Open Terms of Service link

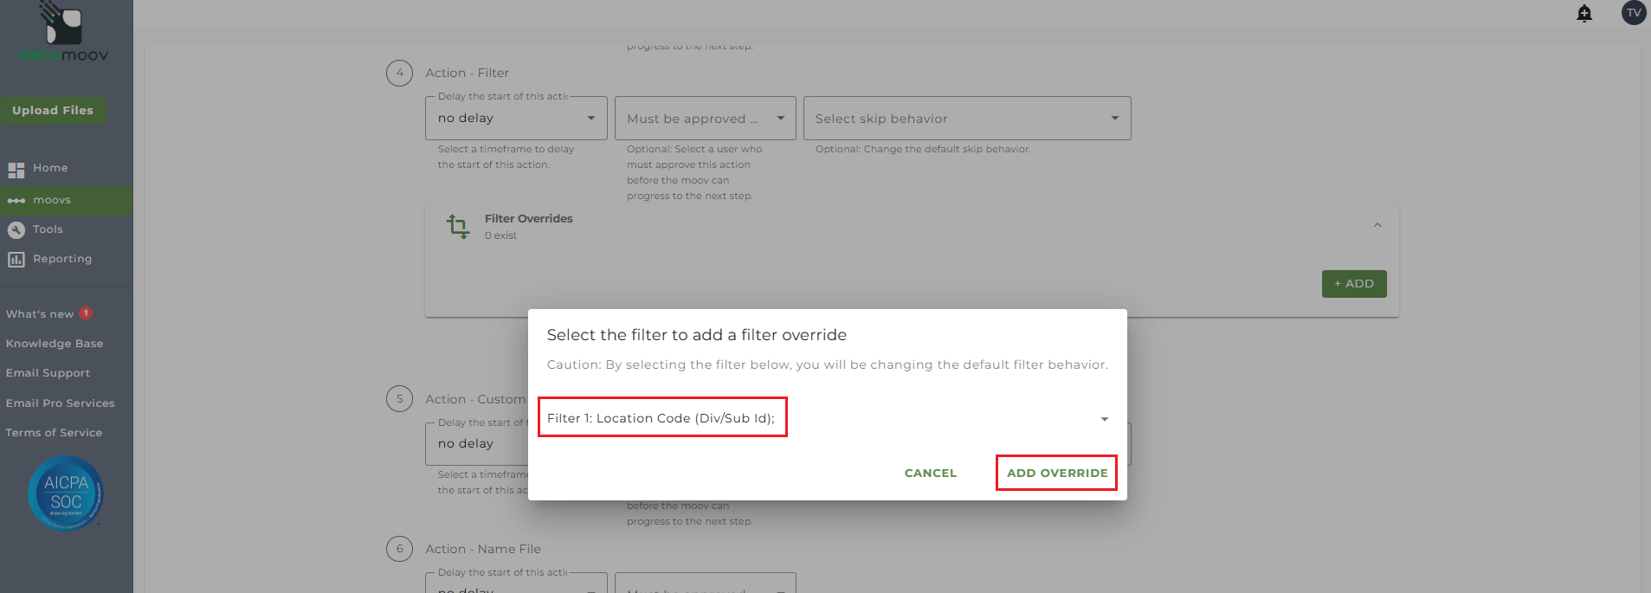pyautogui.click(x=54, y=433)
